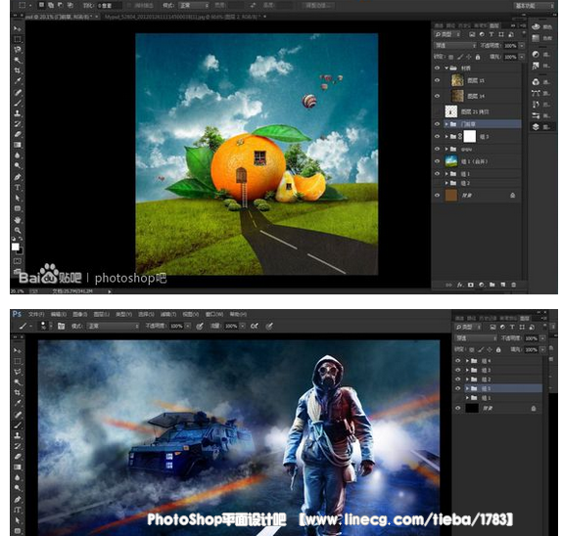
Task: Select the Crop tool in orange-house window
Action: 18,70
